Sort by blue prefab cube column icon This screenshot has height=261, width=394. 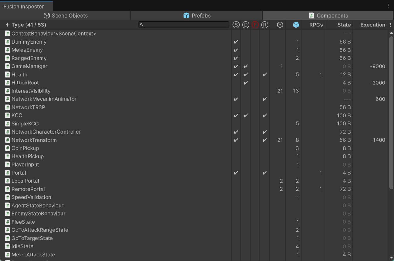(296, 25)
